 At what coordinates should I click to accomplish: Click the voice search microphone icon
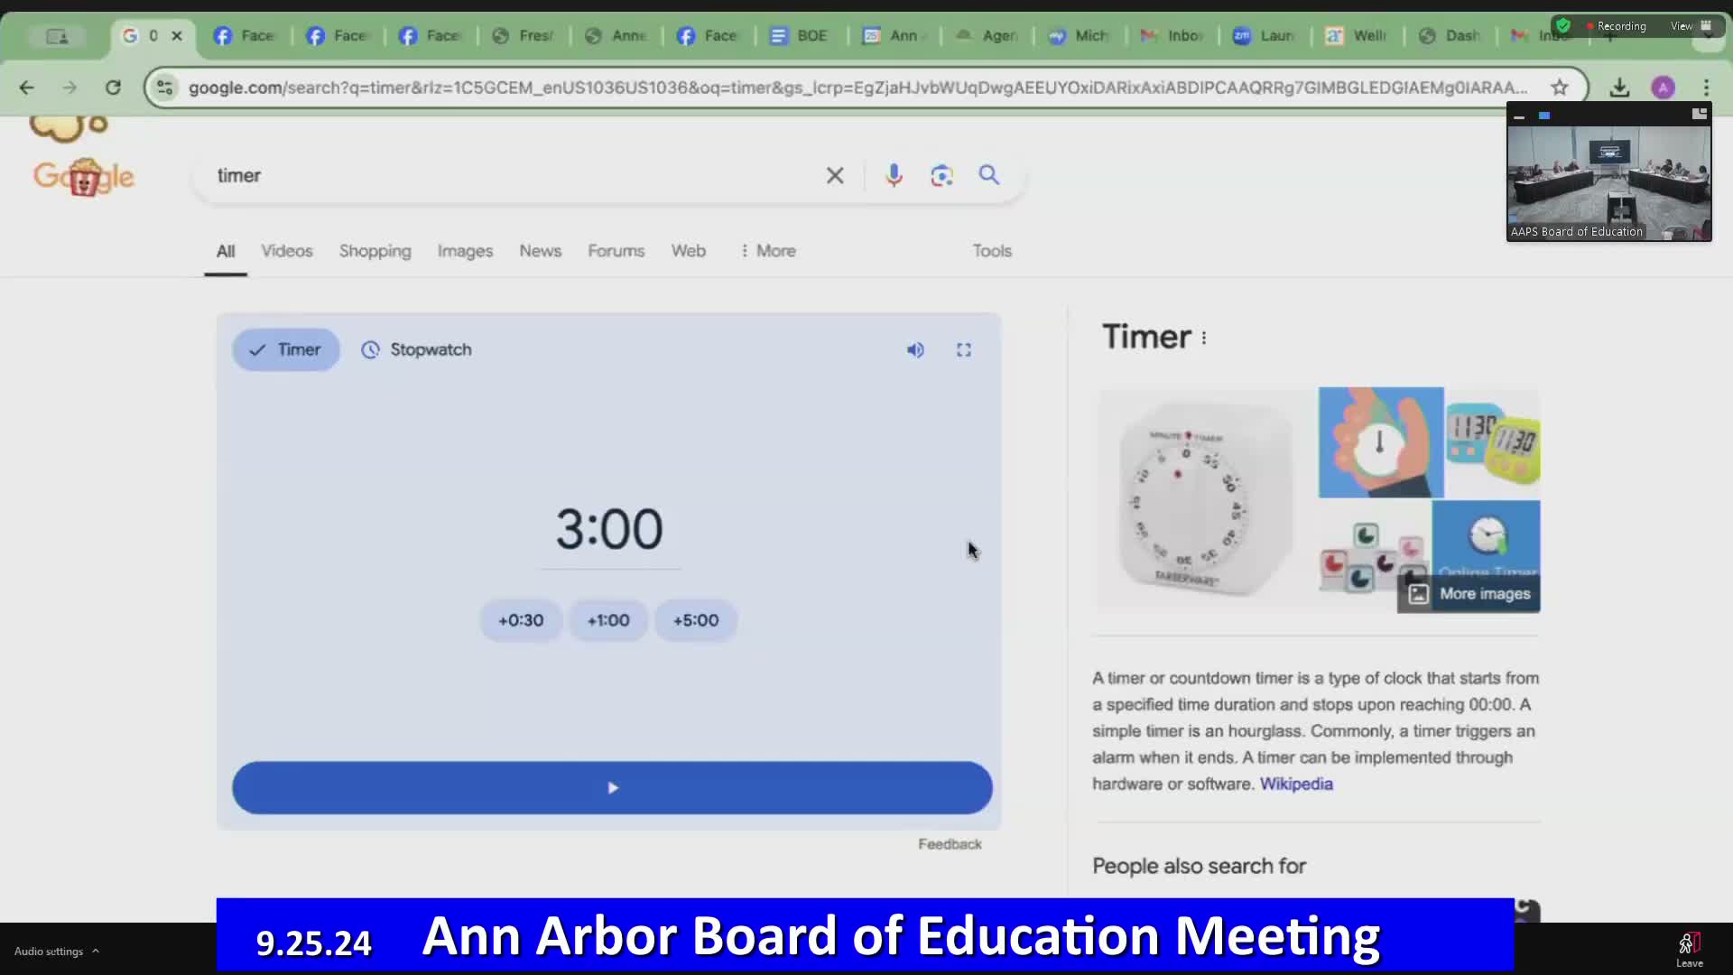coord(894,175)
